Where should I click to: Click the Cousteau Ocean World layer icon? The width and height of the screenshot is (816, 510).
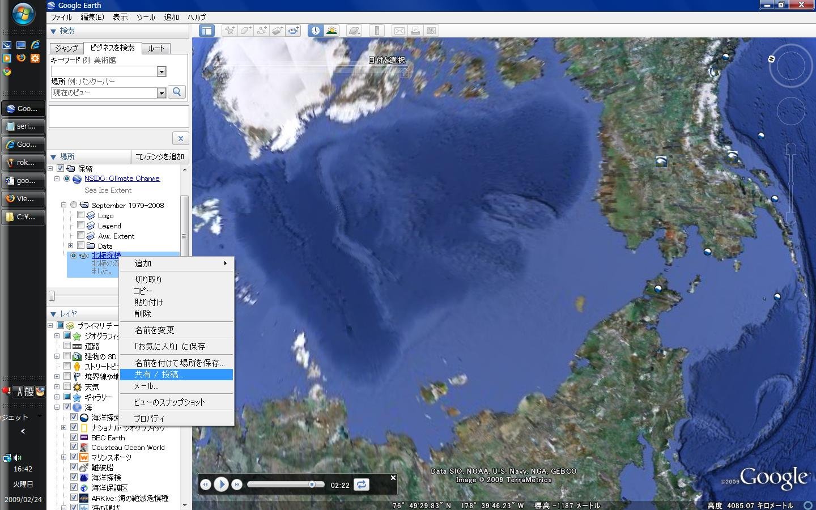click(x=84, y=448)
